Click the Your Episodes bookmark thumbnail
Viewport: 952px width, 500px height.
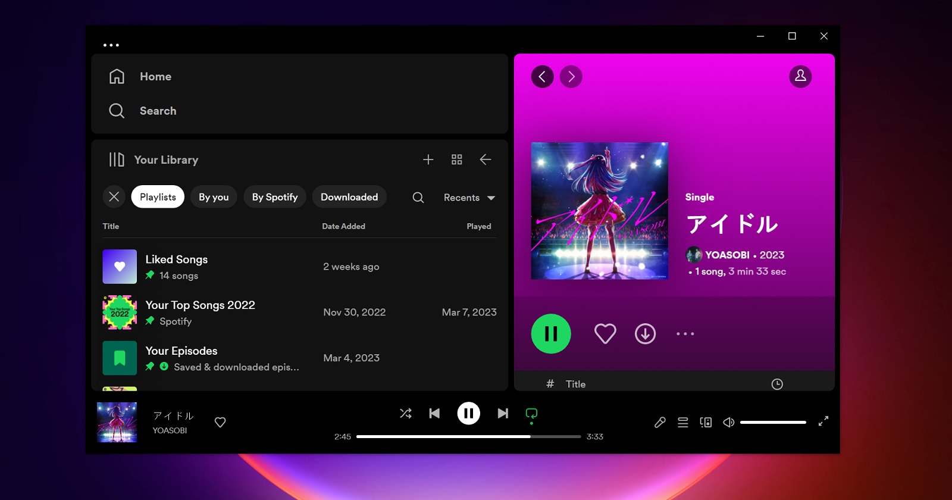(120, 358)
